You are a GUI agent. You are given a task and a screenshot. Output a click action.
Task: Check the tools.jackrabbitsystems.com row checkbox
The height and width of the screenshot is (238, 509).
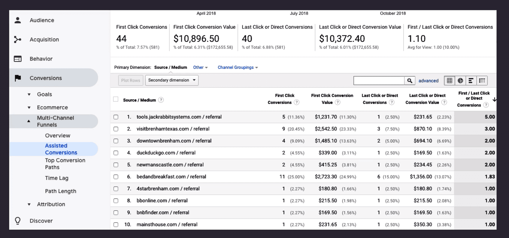coord(116,117)
